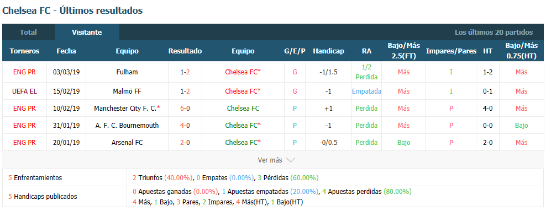Open the Fulham team link
The image size is (546, 211).
point(127,72)
